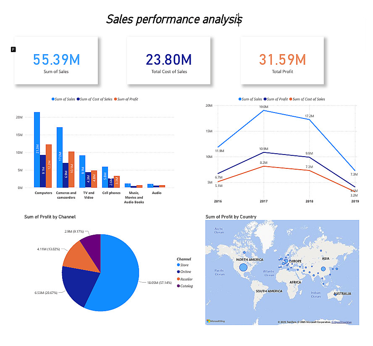Select the Sum of Cost of Sales legend entry in line chart
Image resolution: width=373 pixels, height=346 pixels.
(307, 99)
